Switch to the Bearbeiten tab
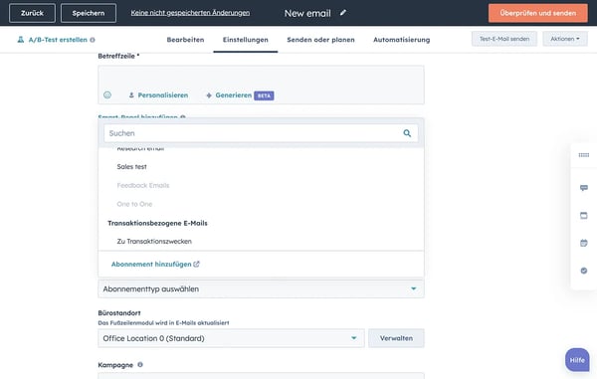Viewport: 597px width, 379px height. [x=185, y=40]
